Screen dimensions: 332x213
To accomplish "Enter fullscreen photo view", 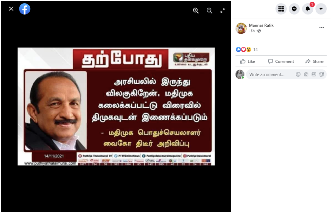I will click(222, 10).
